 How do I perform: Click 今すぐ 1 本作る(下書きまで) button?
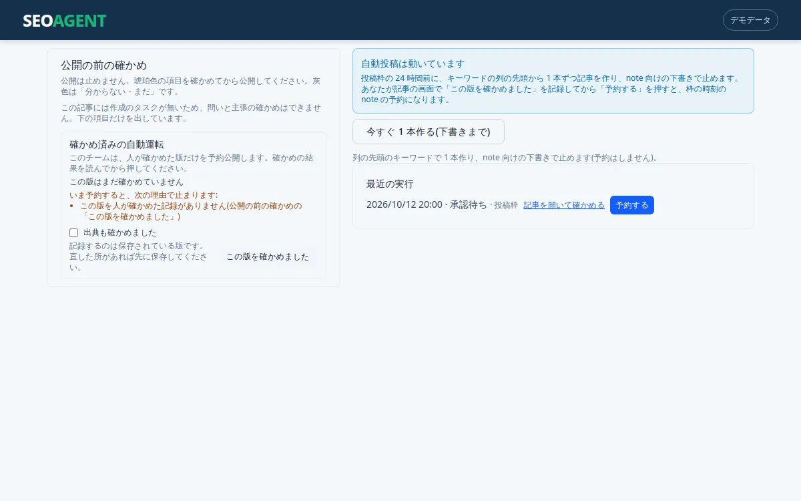(429, 132)
